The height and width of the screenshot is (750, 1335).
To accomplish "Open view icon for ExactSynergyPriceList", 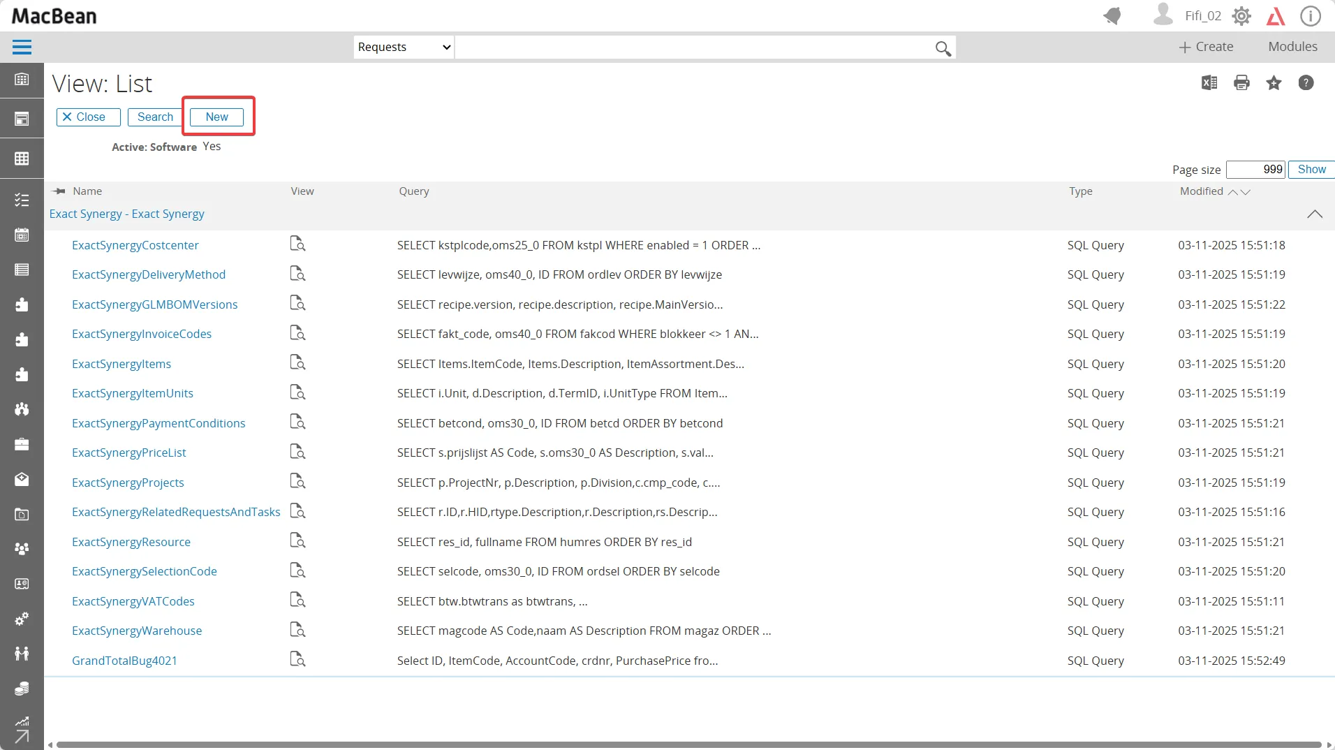I will 297,452.
